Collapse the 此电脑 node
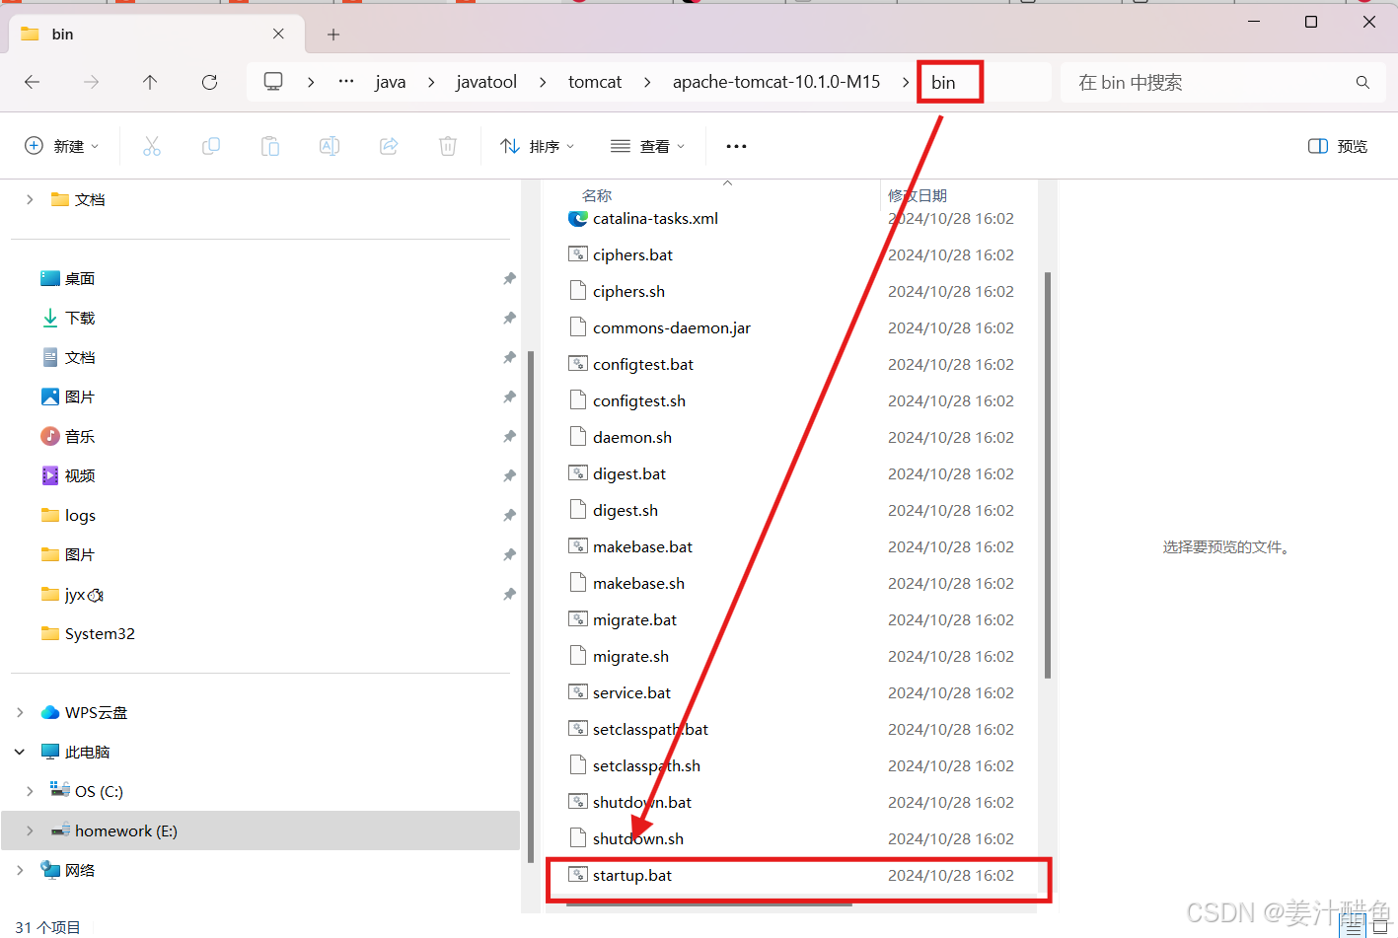Image resolution: width=1398 pixels, height=938 pixels. [x=20, y=752]
